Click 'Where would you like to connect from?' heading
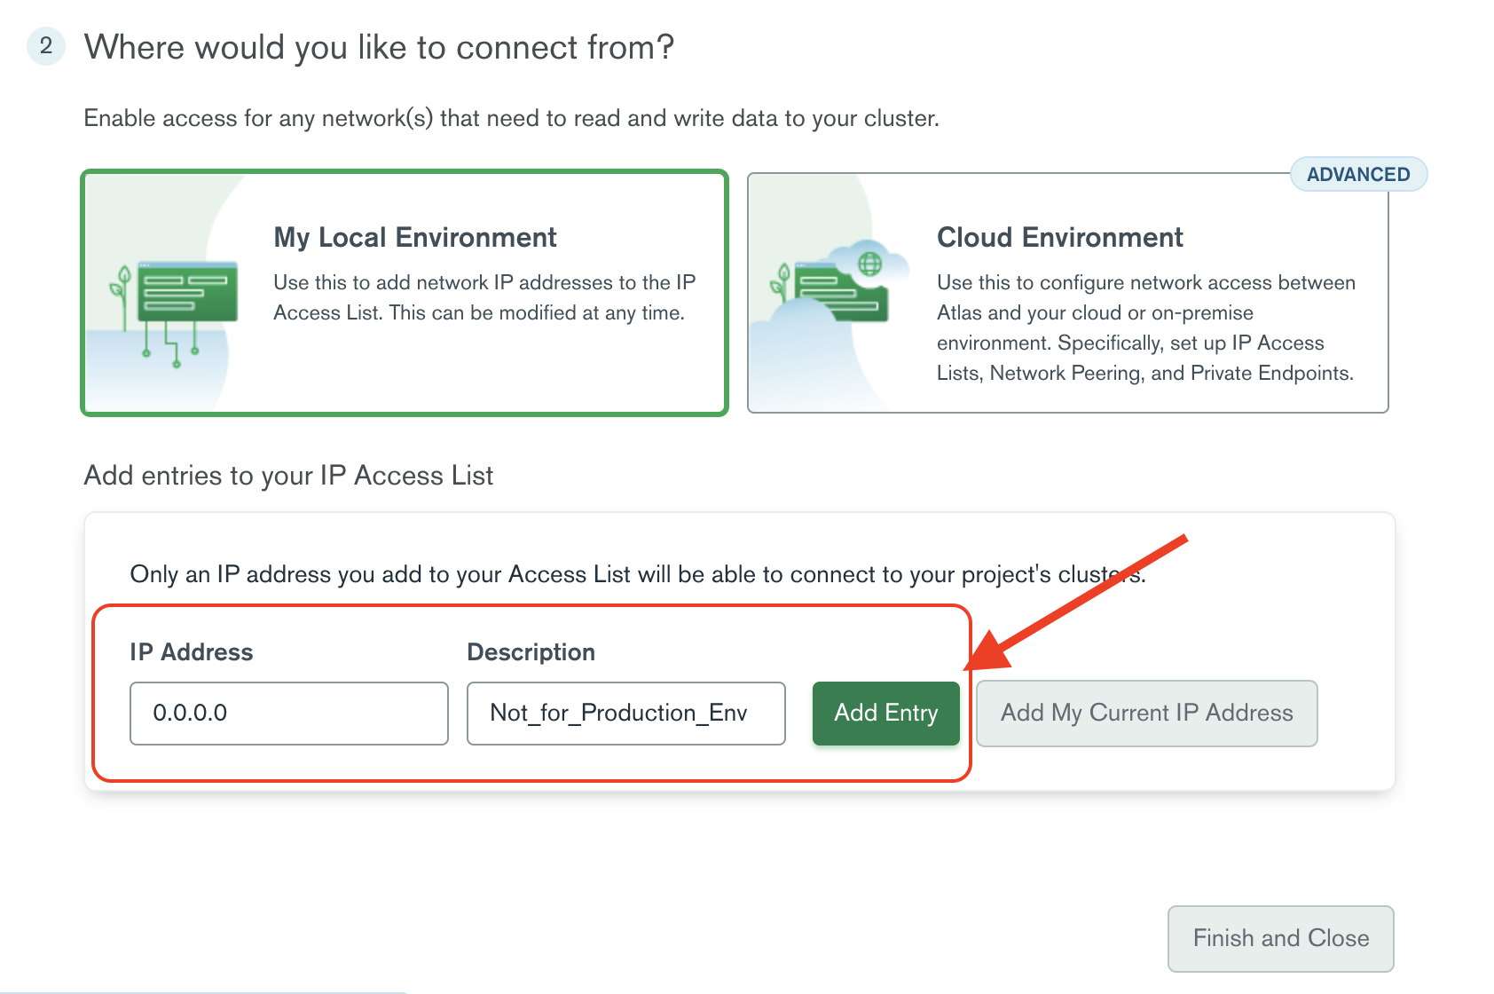 (x=379, y=48)
